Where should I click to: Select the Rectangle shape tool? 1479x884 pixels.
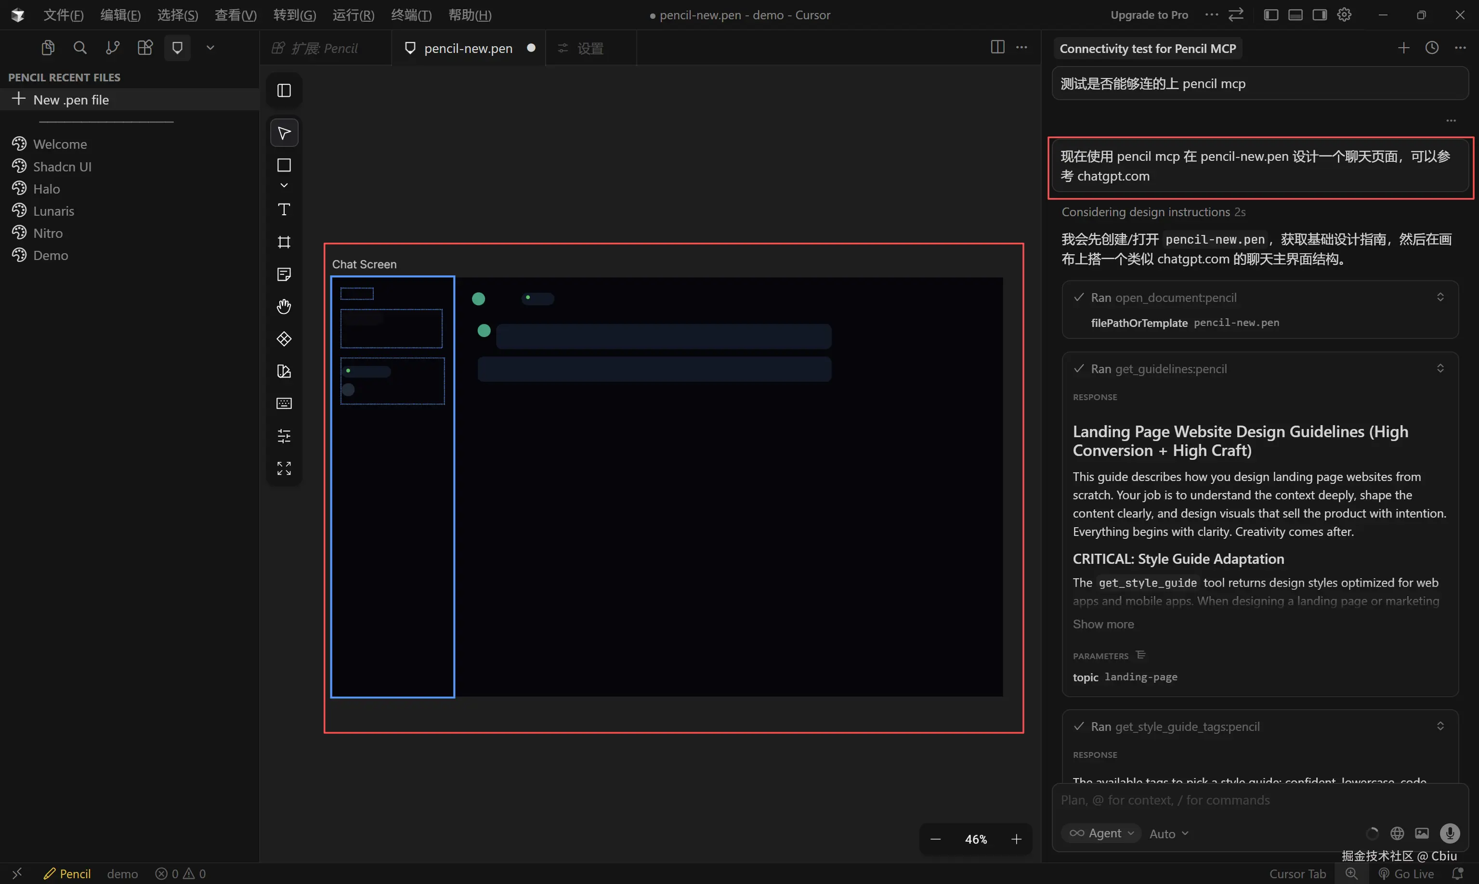[284, 165]
